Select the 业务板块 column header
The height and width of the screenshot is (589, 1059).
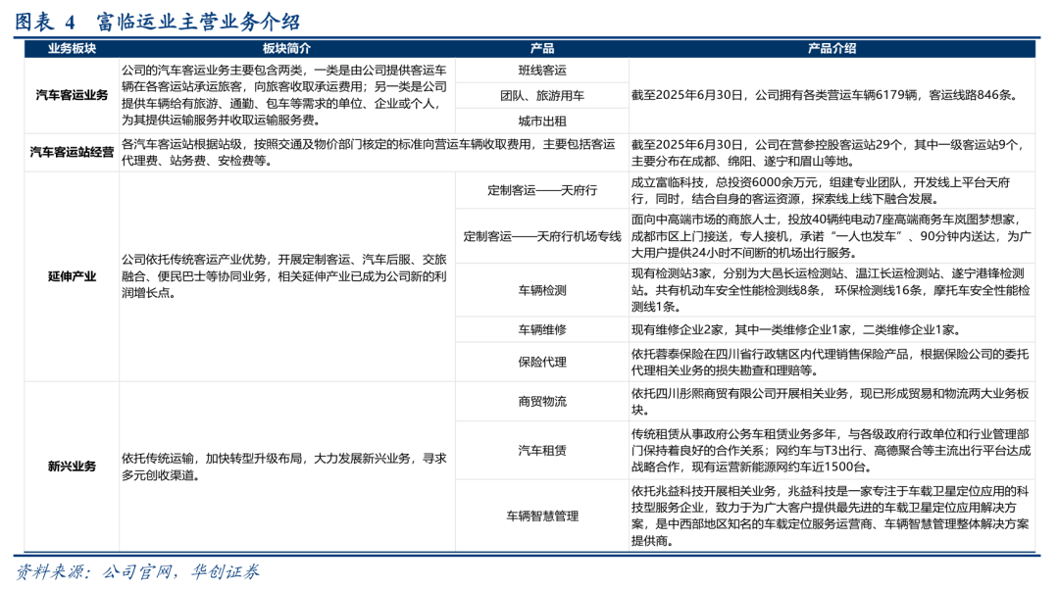[x=72, y=48]
